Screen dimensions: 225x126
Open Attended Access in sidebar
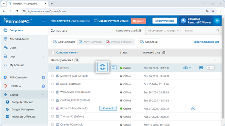(19, 39)
